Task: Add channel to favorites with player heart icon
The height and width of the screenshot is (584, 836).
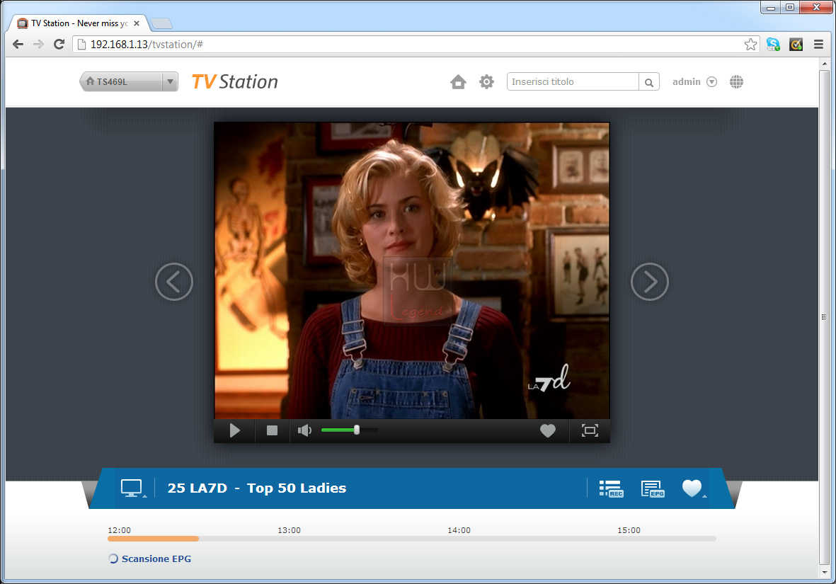Action: tap(548, 430)
